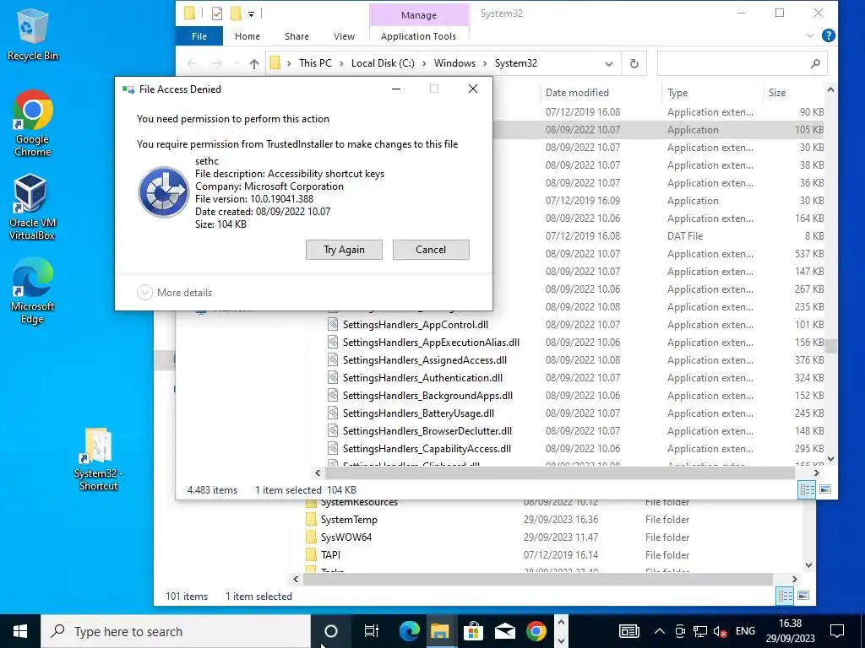Click the Windows Start button

click(x=20, y=631)
